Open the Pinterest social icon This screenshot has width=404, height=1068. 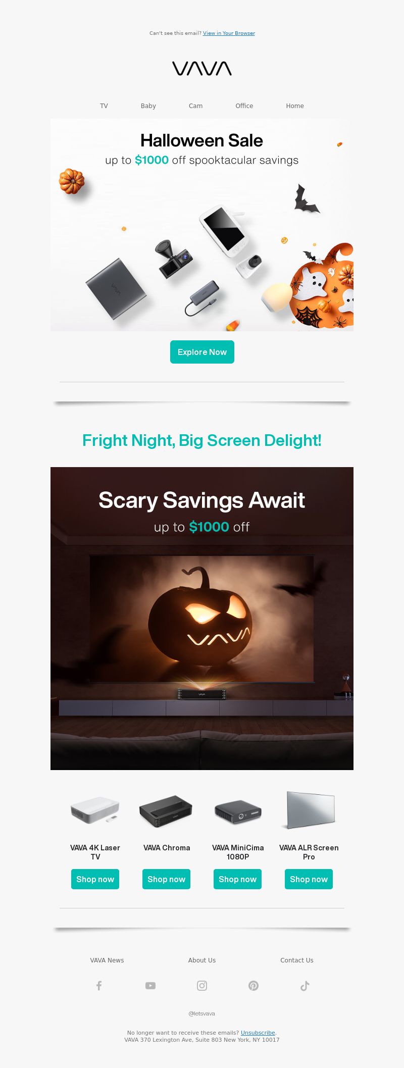[x=254, y=985]
